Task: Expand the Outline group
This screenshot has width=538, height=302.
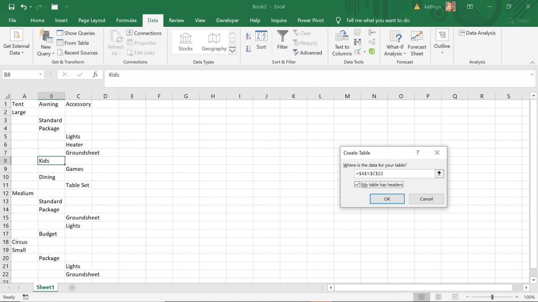Action: [442, 42]
